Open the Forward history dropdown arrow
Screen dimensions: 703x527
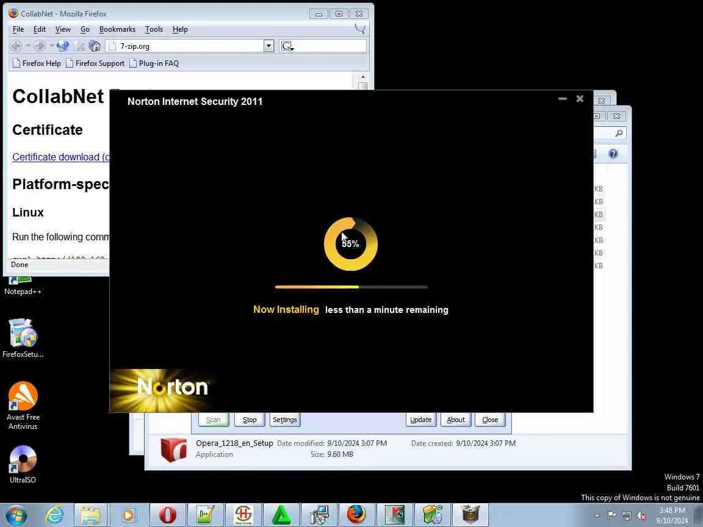point(51,46)
